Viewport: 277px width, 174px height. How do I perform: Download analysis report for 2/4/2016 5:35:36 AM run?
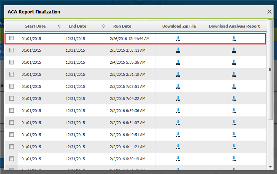tap(234, 62)
